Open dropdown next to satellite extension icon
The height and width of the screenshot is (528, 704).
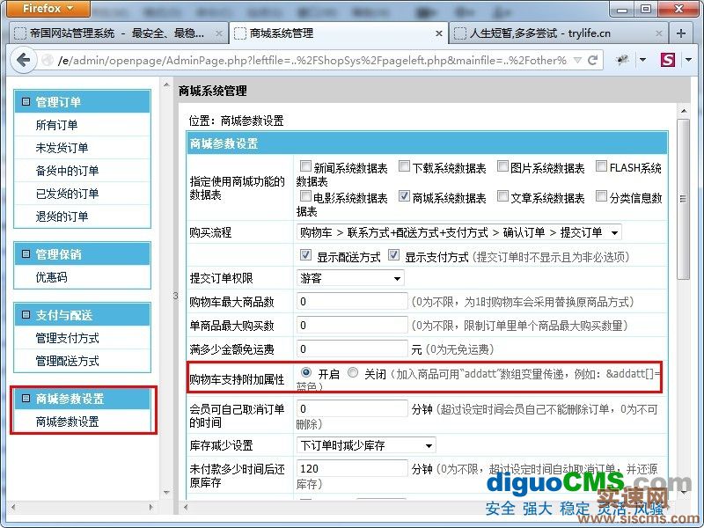click(642, 60)
